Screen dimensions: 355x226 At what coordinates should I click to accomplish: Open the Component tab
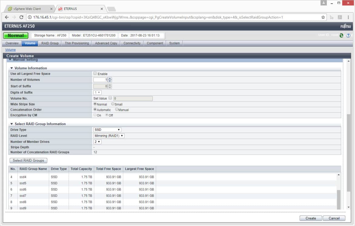(x=155, y=43)
